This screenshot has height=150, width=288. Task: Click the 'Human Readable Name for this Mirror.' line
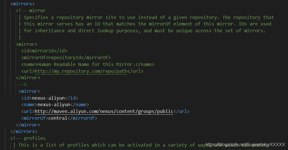88,65
